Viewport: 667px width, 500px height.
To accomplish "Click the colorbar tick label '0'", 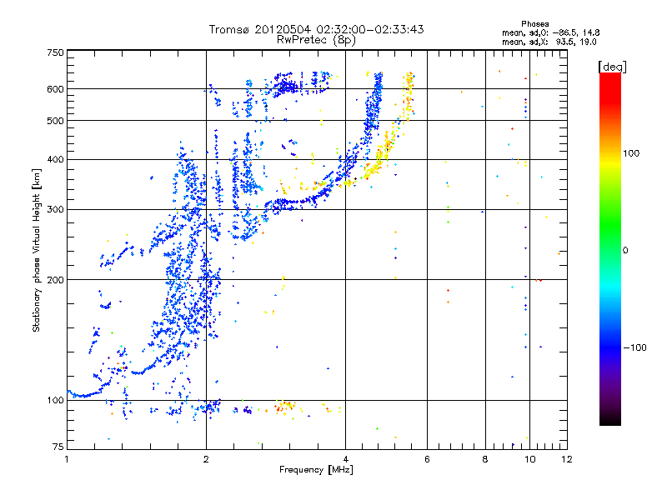I will [x=625, y=251].
